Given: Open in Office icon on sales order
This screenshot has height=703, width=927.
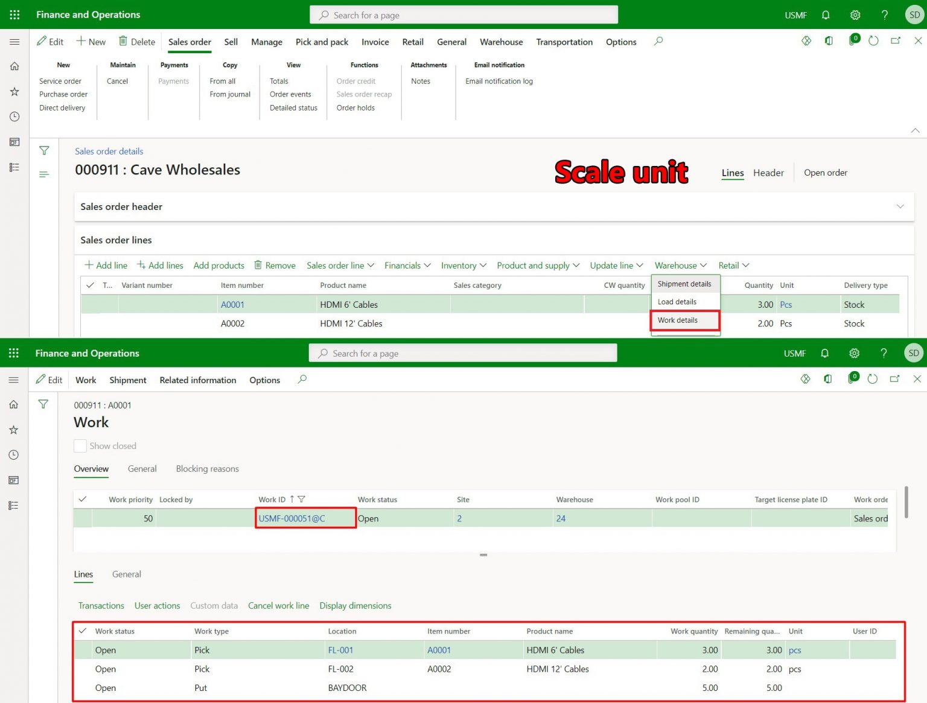Looking at the screenshot, I should pos(829,41).
